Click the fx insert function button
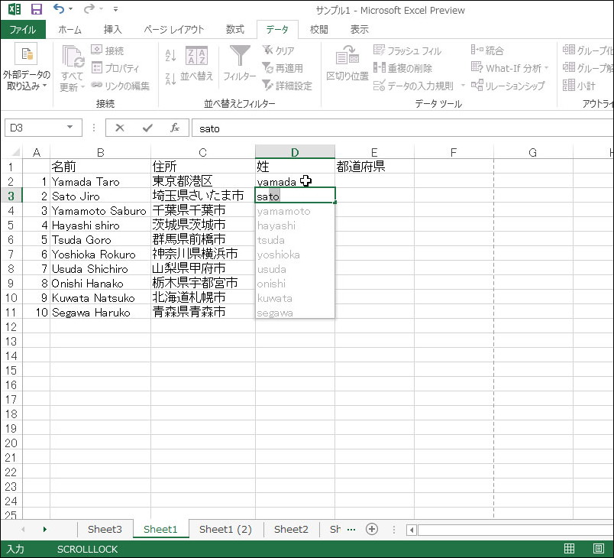This screenshot has width=614, height=558. (175, 128)
